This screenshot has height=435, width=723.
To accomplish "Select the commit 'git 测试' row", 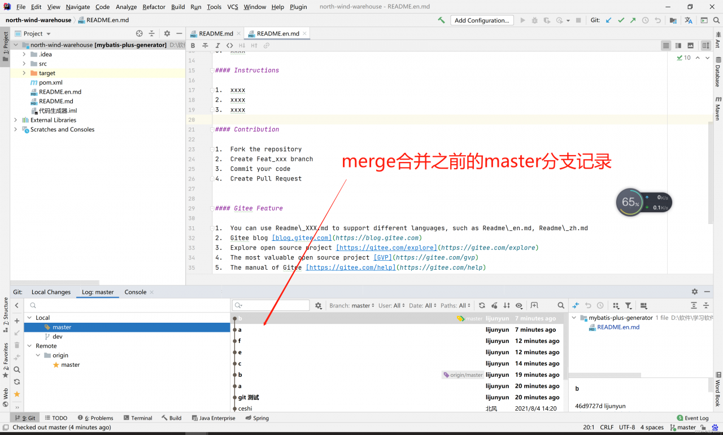I will [398, 397].
